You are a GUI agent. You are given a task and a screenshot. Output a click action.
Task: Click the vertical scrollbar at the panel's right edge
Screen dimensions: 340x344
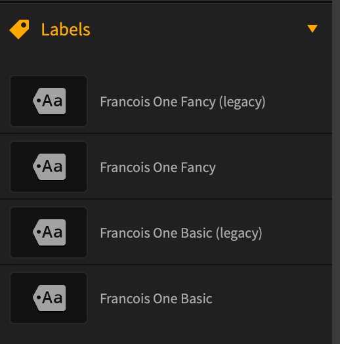coord(336,172)
